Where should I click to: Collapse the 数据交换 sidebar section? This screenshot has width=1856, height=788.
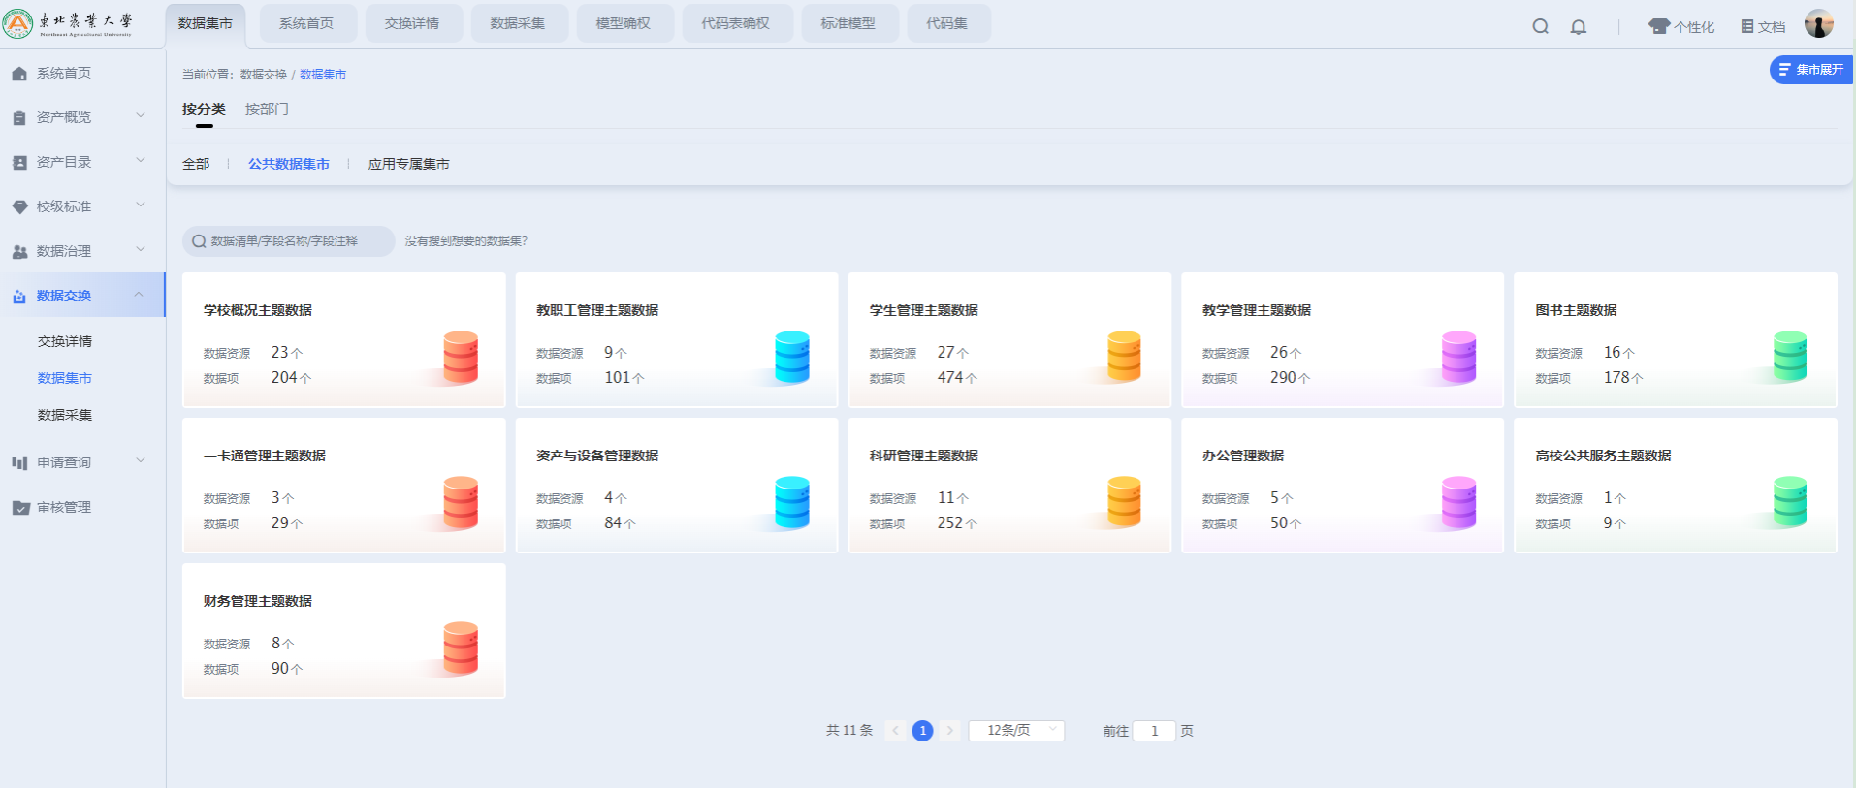pyautogui.click(x=139, y=296)
